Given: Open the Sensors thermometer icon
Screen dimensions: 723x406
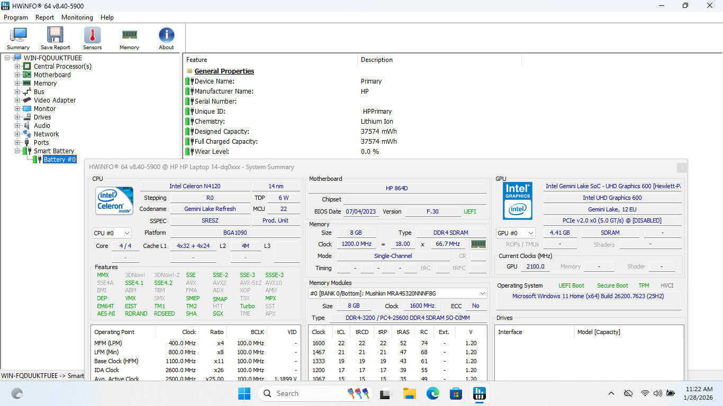Looking at the screenshot, I should click(92, 36).
